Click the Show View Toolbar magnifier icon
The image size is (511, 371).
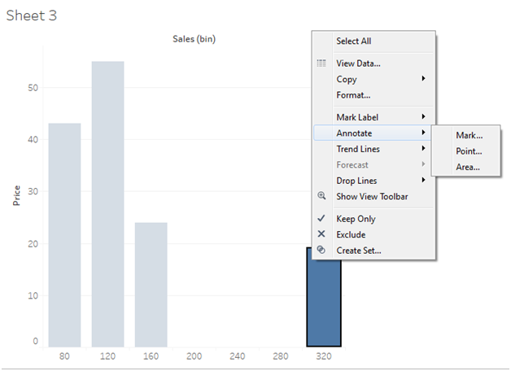[321, 196]
